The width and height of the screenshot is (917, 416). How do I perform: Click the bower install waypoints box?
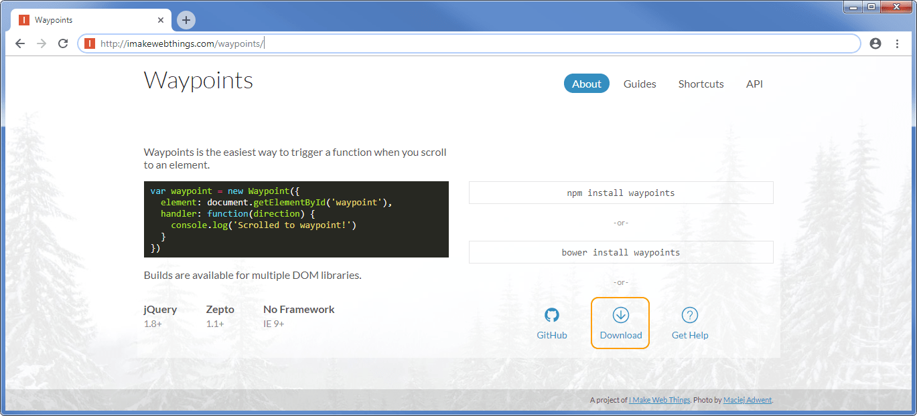(621, 252)
